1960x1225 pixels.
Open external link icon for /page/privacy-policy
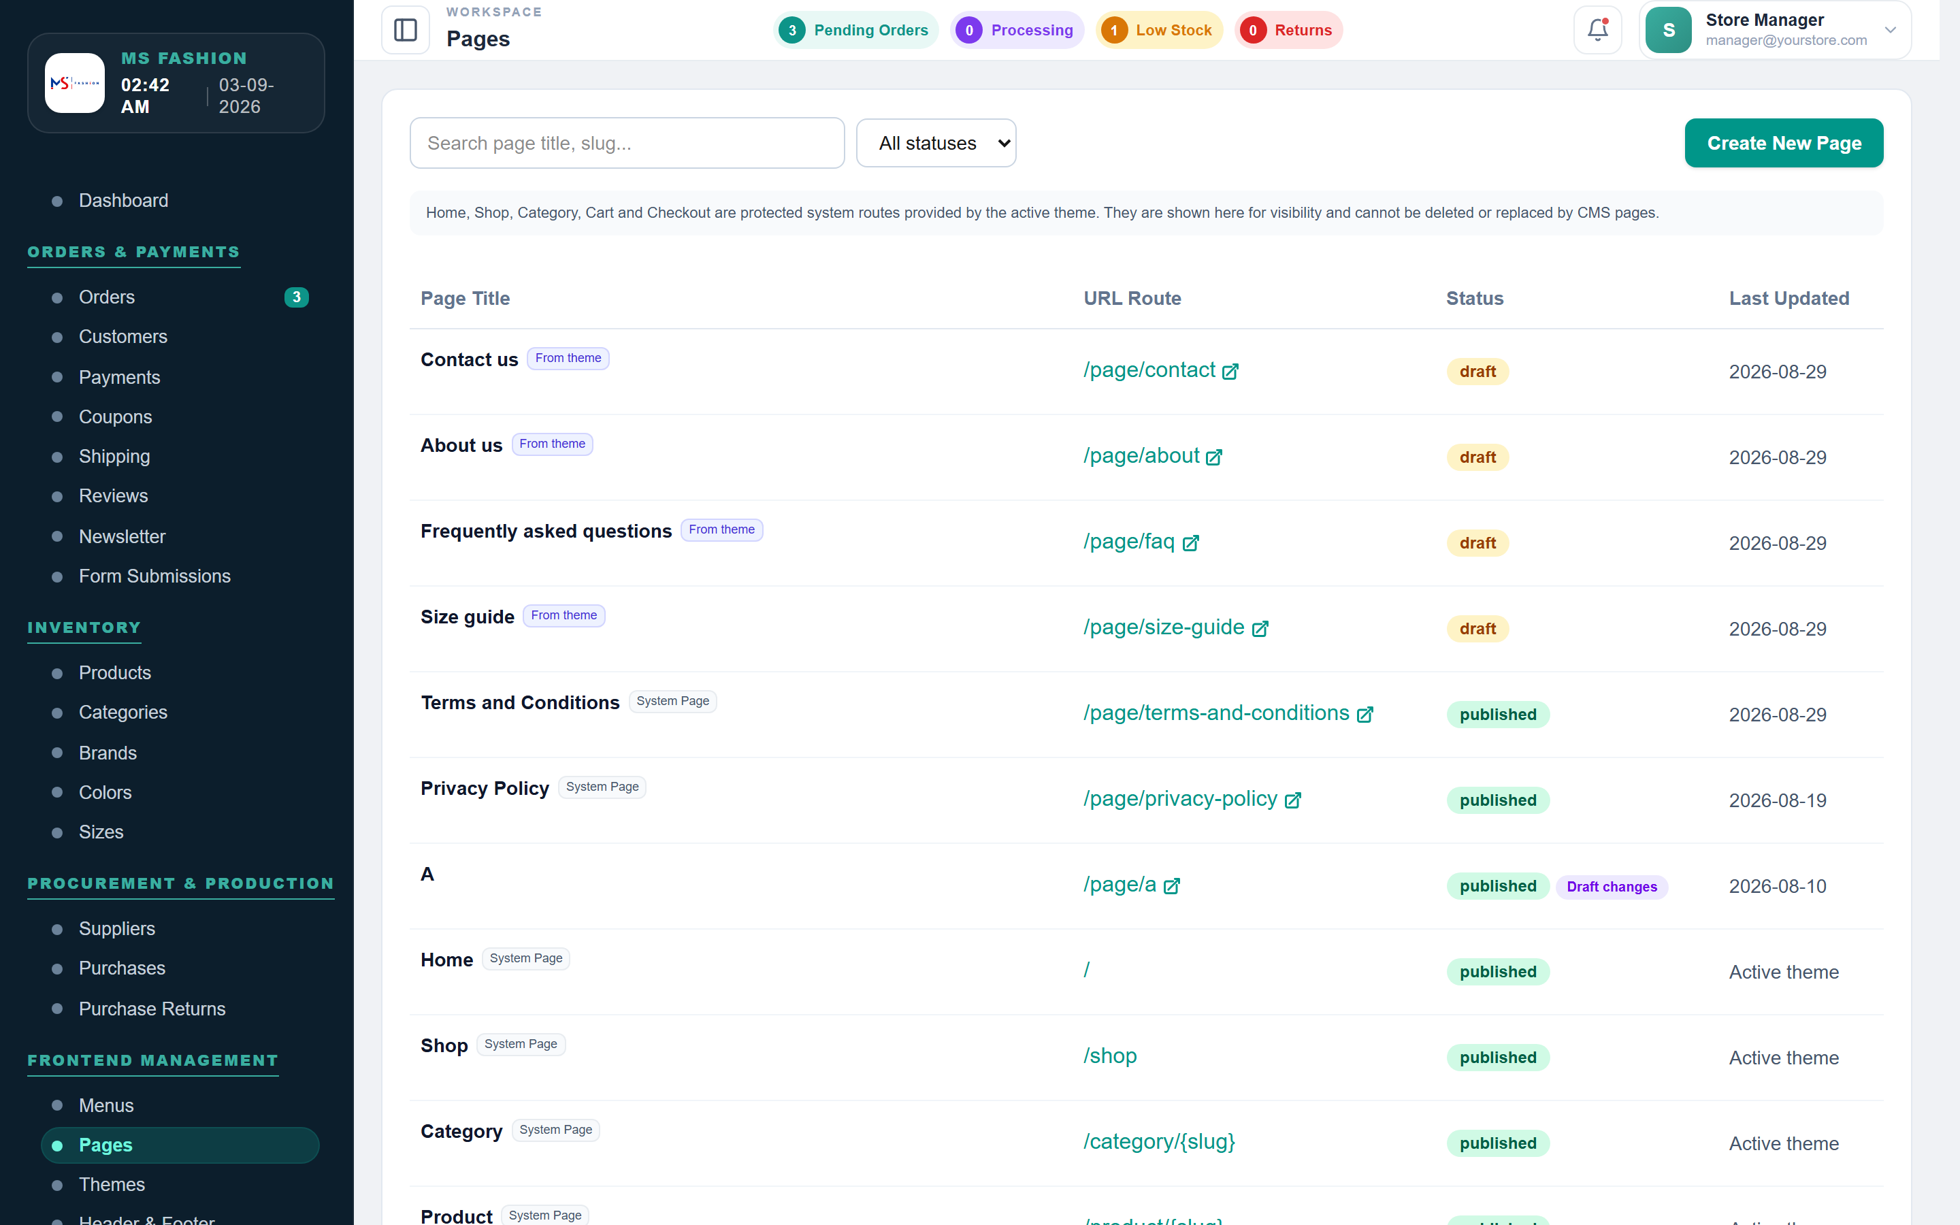(x=1292, y=801)
